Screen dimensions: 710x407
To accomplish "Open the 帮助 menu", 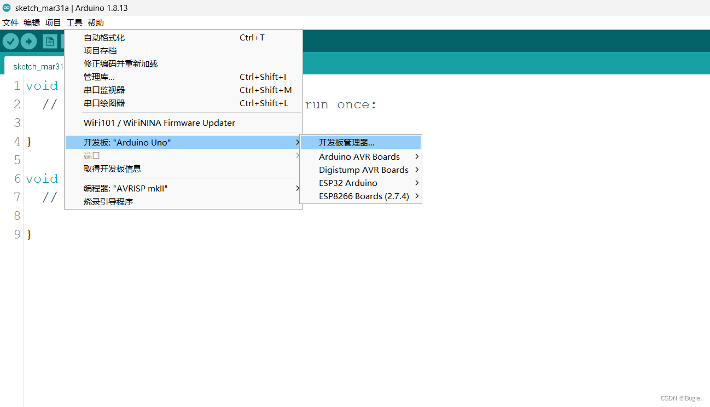I will pos(96,22).
